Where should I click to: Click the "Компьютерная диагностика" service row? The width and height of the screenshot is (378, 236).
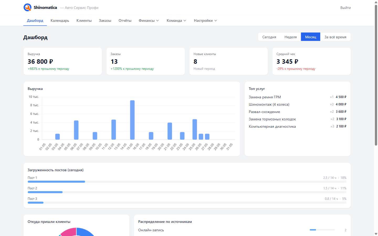click(x=298, y=126)
